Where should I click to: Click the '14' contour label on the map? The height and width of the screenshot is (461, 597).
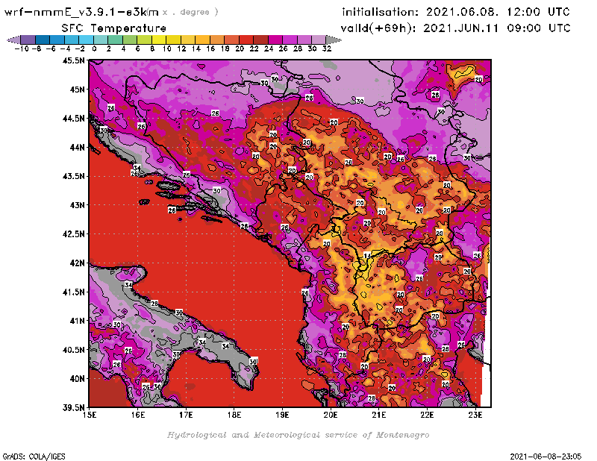[x=367, y=255]
